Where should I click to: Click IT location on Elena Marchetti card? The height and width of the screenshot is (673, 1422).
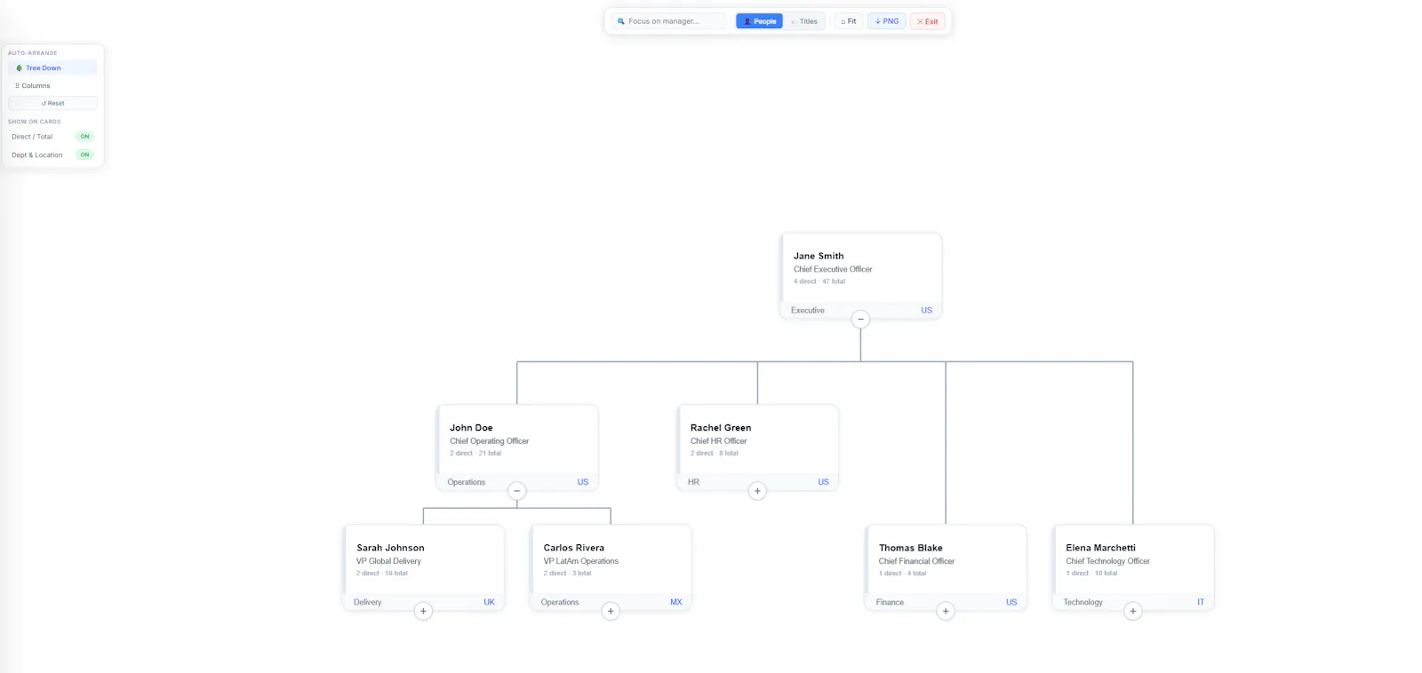click(1201, 602)
